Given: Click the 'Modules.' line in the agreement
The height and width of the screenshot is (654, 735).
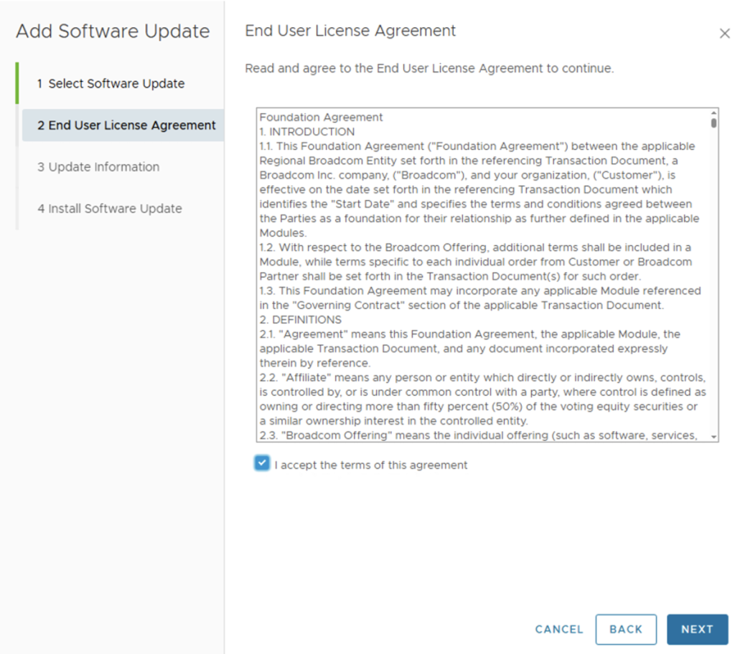Looking at the screenshot, I should [283, 233].
